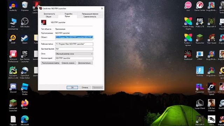Cancel with the Отмена button
This screenshot has height=126, width=224.
tap(85, 87)
